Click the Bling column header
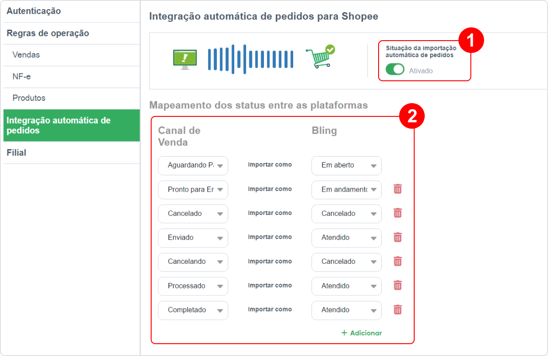 point(324,131)
